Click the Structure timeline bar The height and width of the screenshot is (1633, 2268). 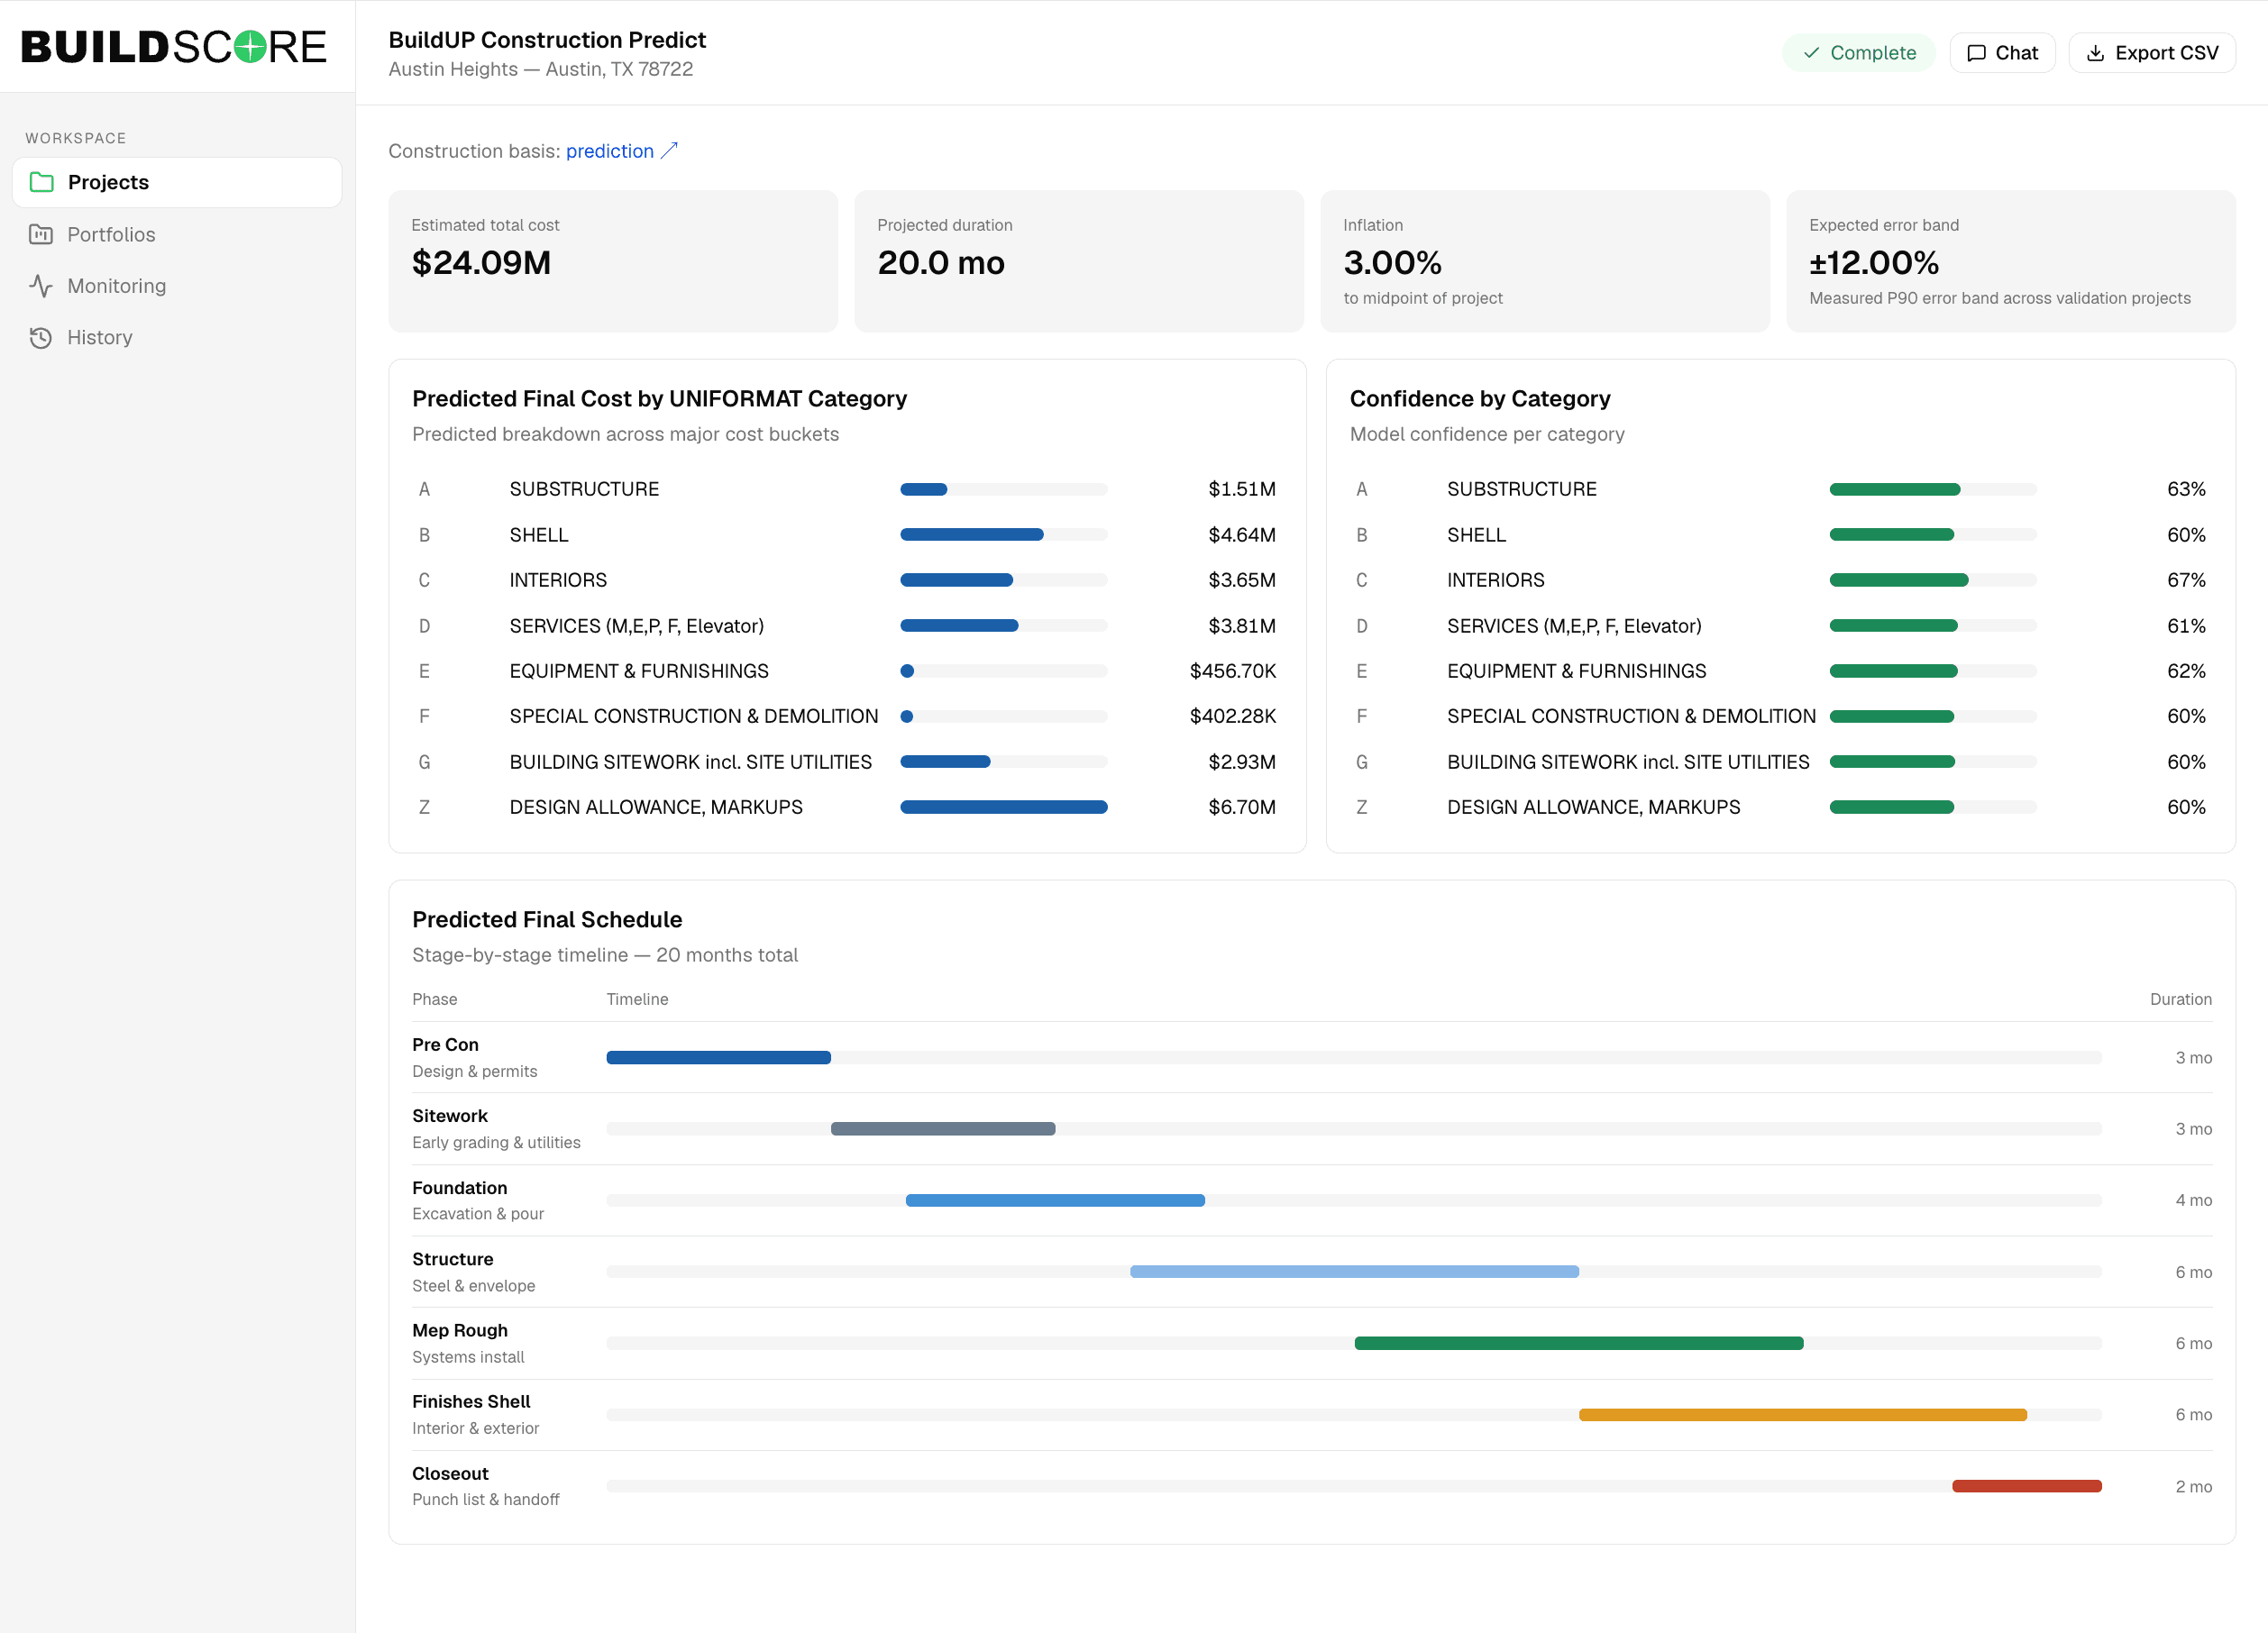(1355, 1272)
